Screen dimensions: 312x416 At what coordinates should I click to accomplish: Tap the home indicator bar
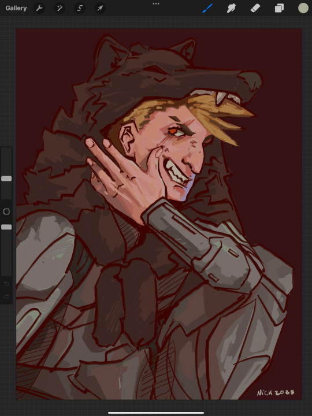(x=156, y=413)
